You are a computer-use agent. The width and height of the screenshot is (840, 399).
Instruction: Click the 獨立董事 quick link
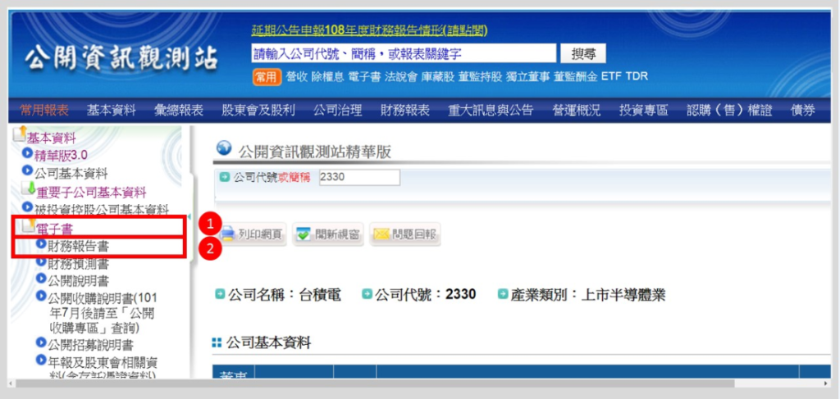527,76
